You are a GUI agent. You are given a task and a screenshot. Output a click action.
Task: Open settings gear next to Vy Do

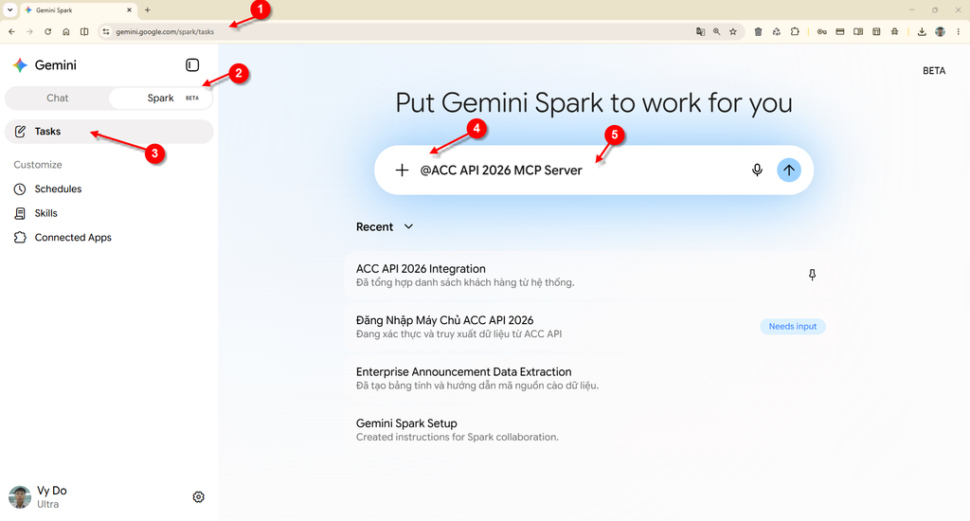point(199,497)
